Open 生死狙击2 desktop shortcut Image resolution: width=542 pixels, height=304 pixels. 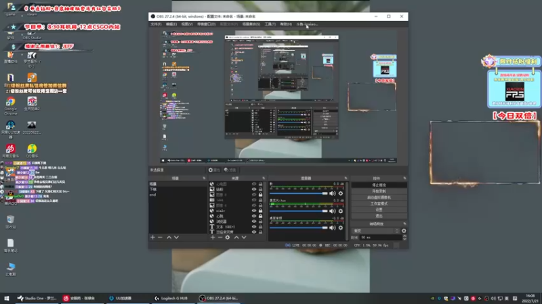(32, 104)
